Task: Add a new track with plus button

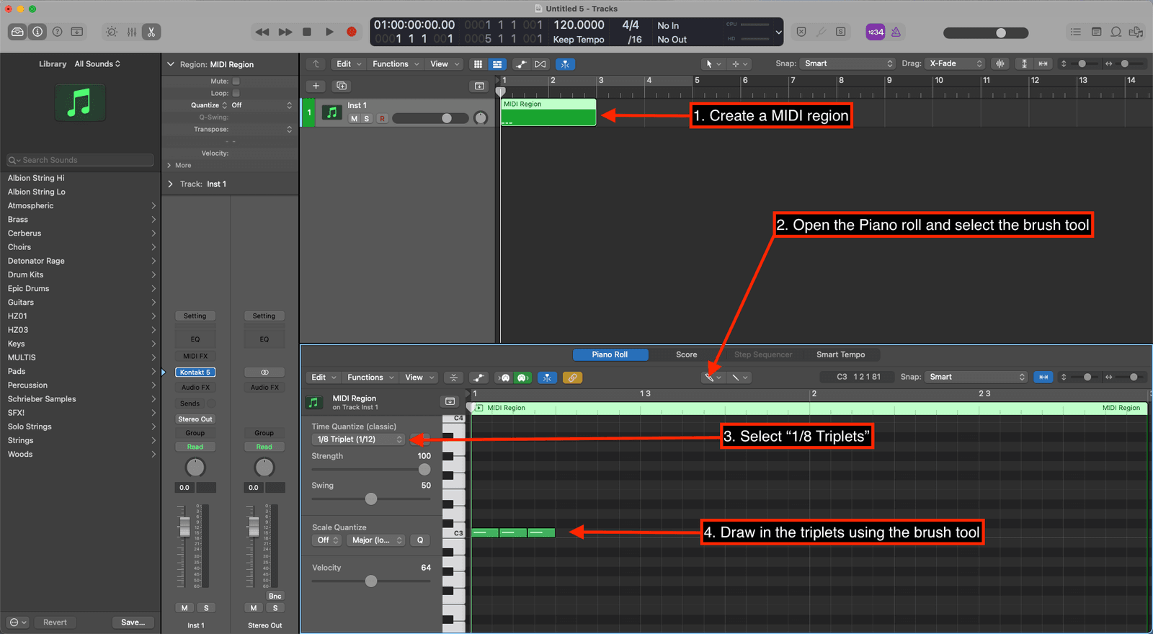Action: coord(316,86)
